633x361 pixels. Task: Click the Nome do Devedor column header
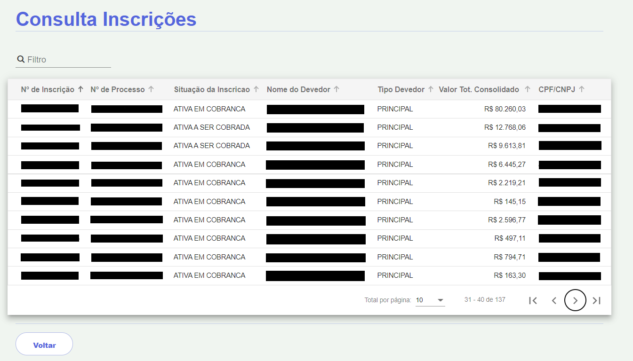pyautogui.click(x=298, y=89)
